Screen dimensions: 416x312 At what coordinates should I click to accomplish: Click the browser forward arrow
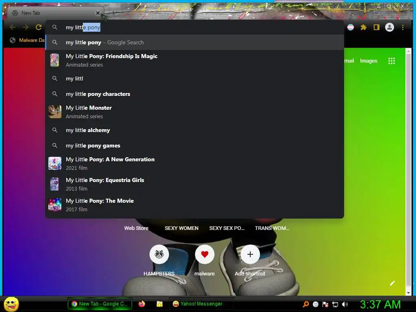(26, 27)
